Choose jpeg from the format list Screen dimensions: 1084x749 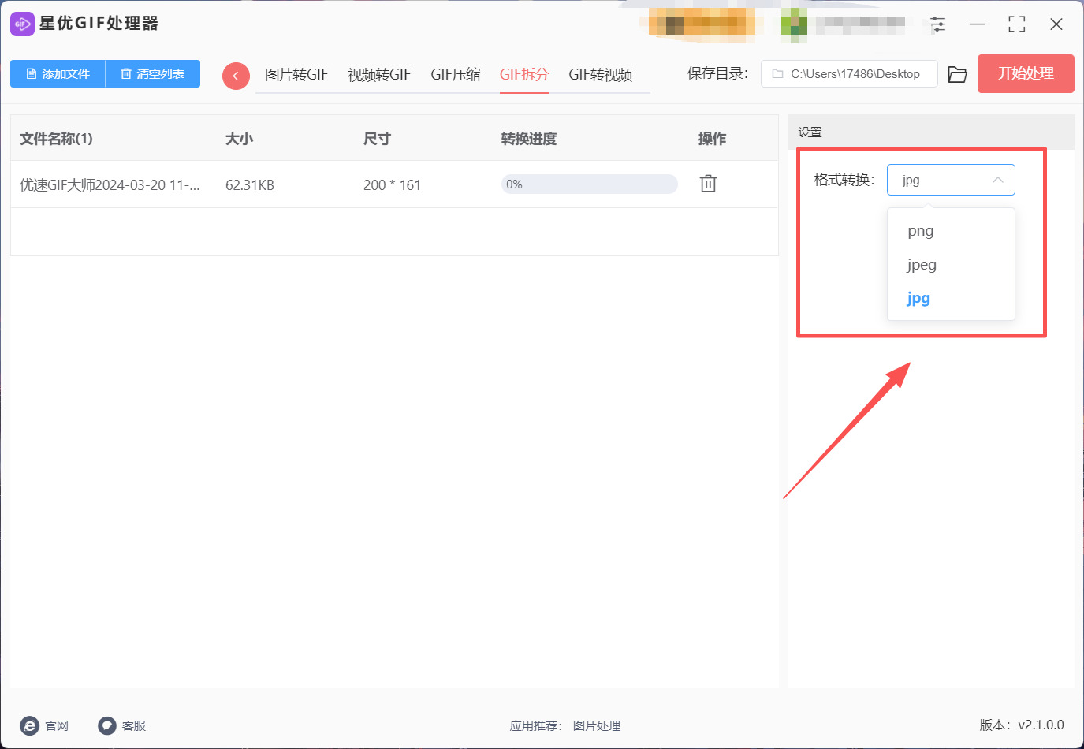pyautogui.click(x=951, y=265)
